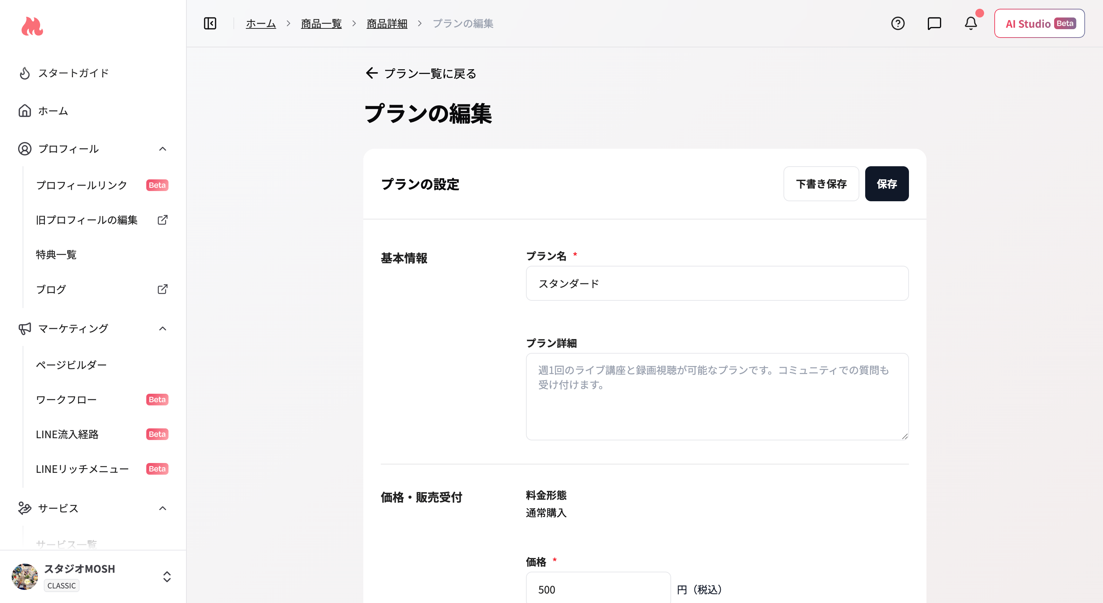The width and height of the screenshot is (1103, 603).
Task: Click the スタジオMOSH account name
Action: tap(80, 569)
